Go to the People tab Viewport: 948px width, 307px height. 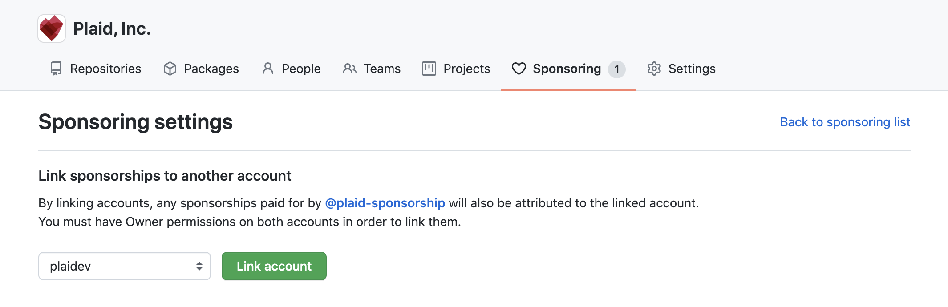(x=301, y=69)
